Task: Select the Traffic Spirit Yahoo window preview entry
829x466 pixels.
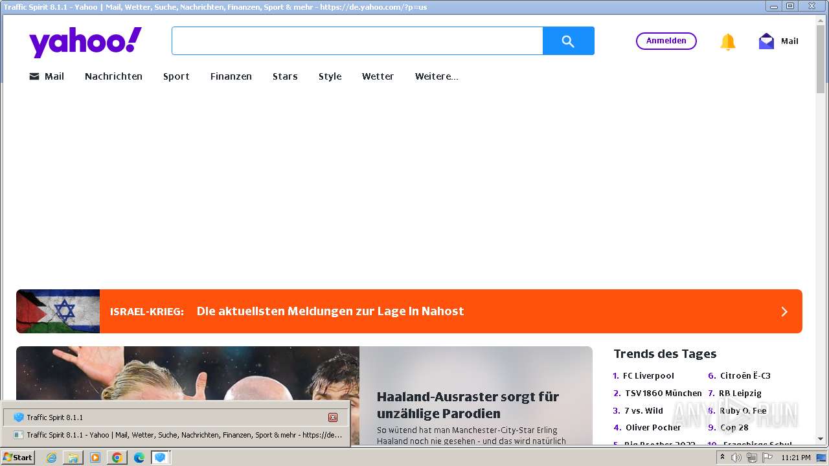Action: 176,435
